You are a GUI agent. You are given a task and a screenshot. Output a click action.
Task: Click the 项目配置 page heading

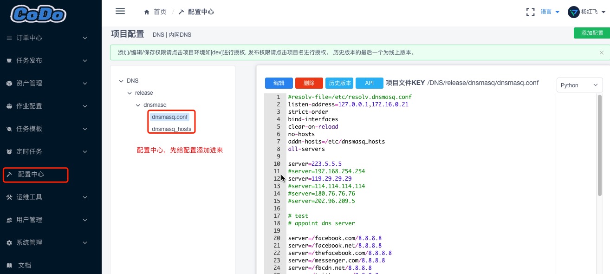[x=128, y=34]
